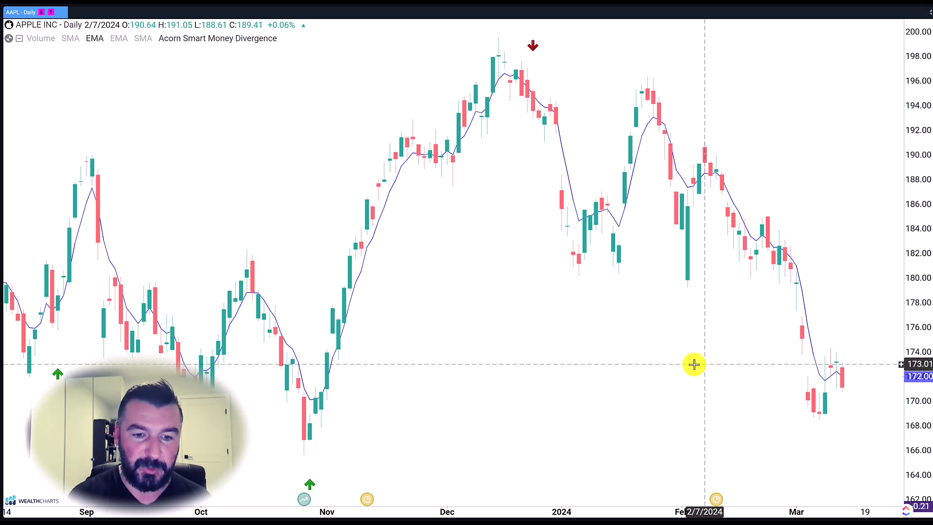Viewport: 933px width, 525px height.
Task: Click the 180.00 price axis label
Action: pos(918,278)
